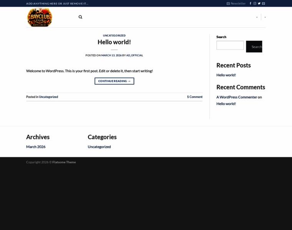
Task: Select Uncategorized under Categories
Action: click(x=99, y=147)
